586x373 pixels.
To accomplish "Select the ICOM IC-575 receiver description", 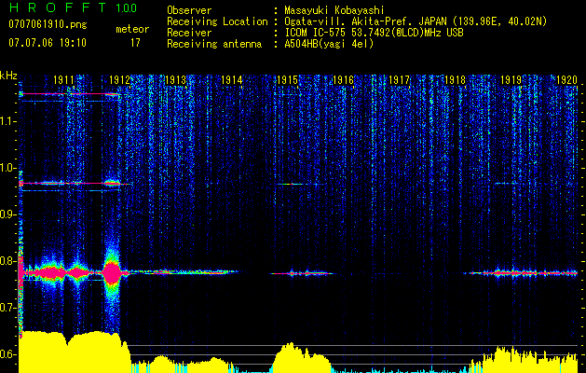I will [x=374, y=33].
